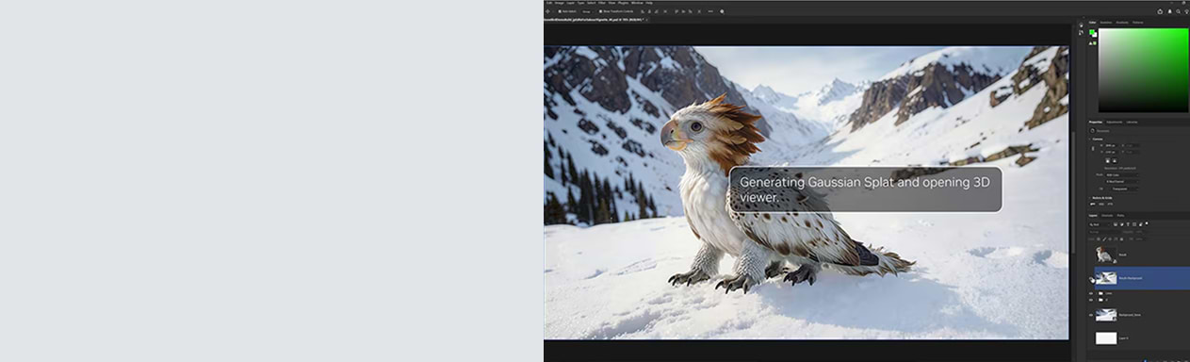Close the open document tab
The image size is (1190, 362).
(646, 19)
